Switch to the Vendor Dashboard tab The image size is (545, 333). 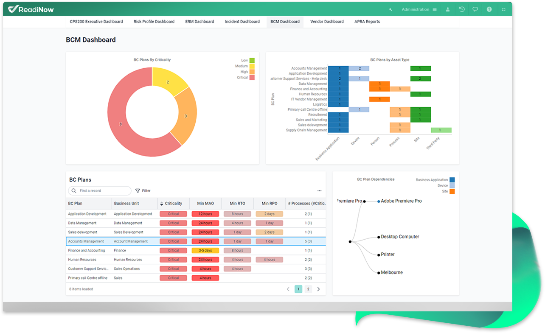pos(327,22)
